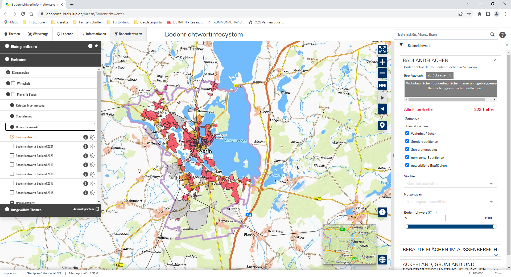The height and width of the screenshot is (277, 511).
Task: Click Zurücksetzen to reset filter selection
Action: [440, 75]
